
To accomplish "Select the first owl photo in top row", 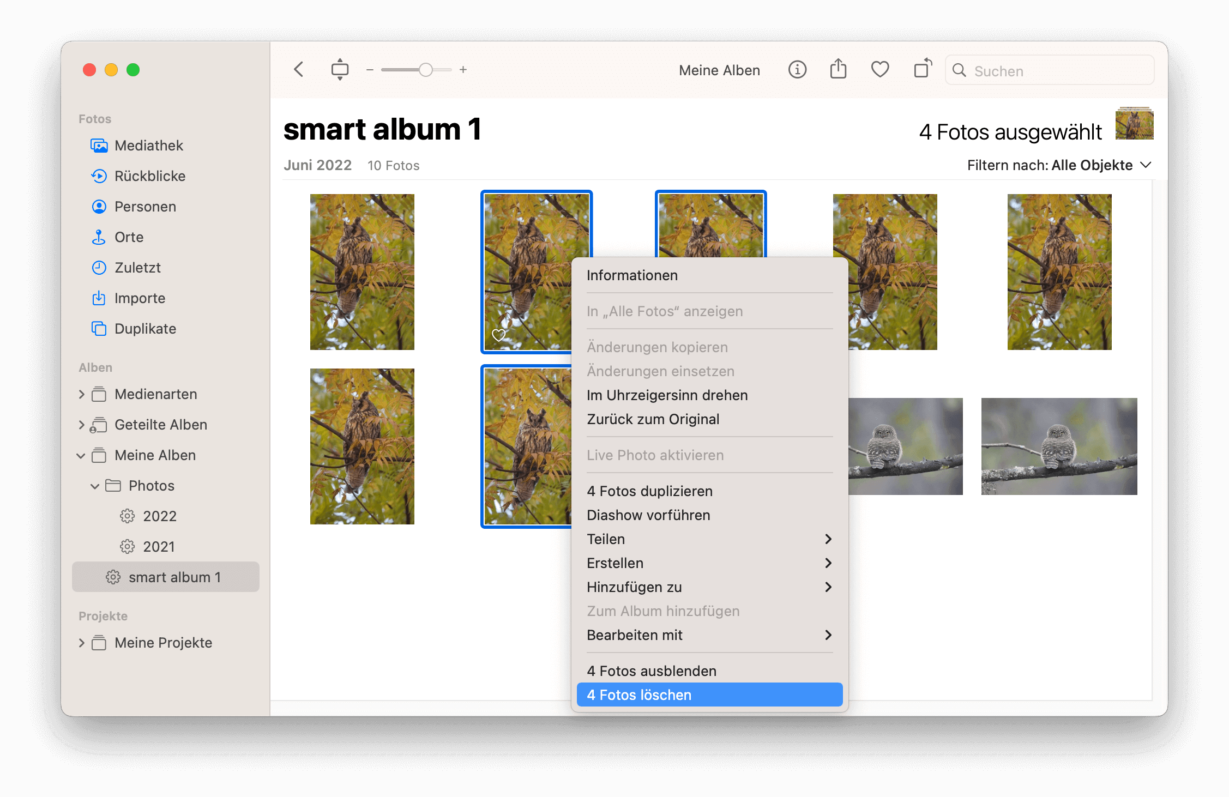I will [x=362, y=272].
